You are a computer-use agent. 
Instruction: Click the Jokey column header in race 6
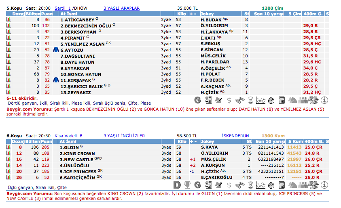pyautogui.click(x=207, y=142)
